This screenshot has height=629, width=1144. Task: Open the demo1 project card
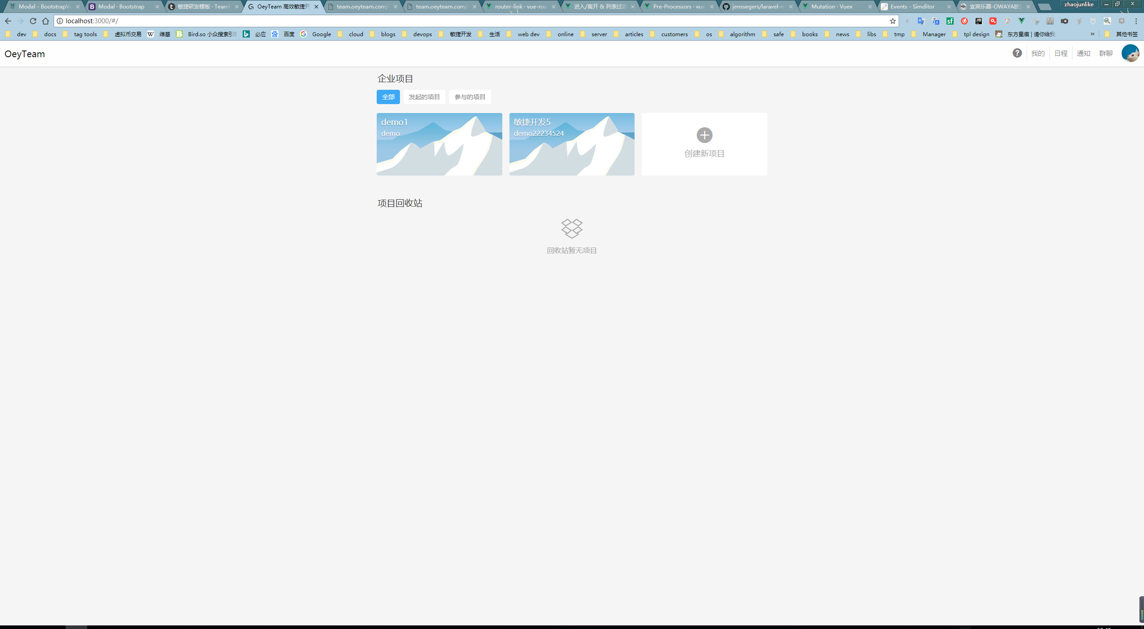(x=439, y=144)
